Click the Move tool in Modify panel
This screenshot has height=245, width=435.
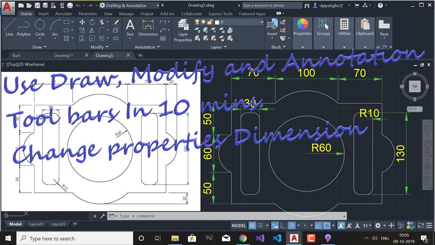click(82, 22)
